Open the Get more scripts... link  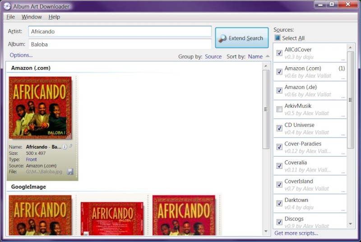tap(296, 233)
